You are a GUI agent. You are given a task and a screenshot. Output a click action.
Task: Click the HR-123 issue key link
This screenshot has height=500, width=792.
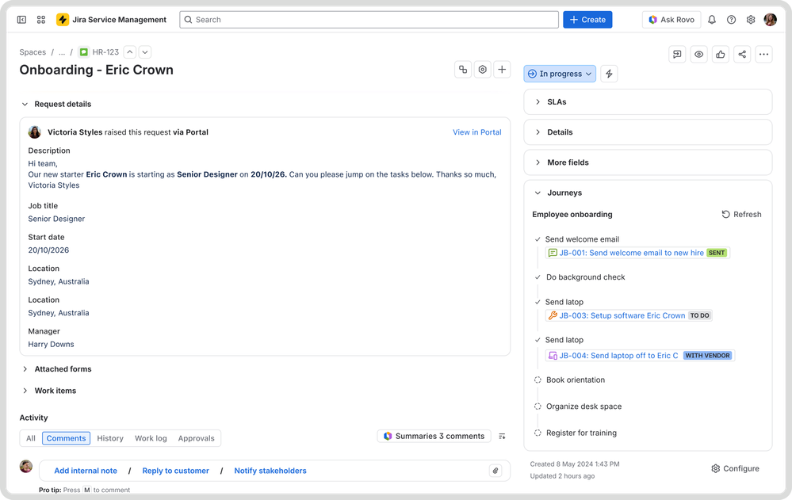[x=105, y=52]
